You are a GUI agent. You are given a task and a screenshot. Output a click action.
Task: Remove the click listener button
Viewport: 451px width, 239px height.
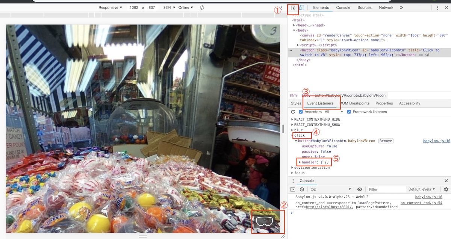(386, 141)
